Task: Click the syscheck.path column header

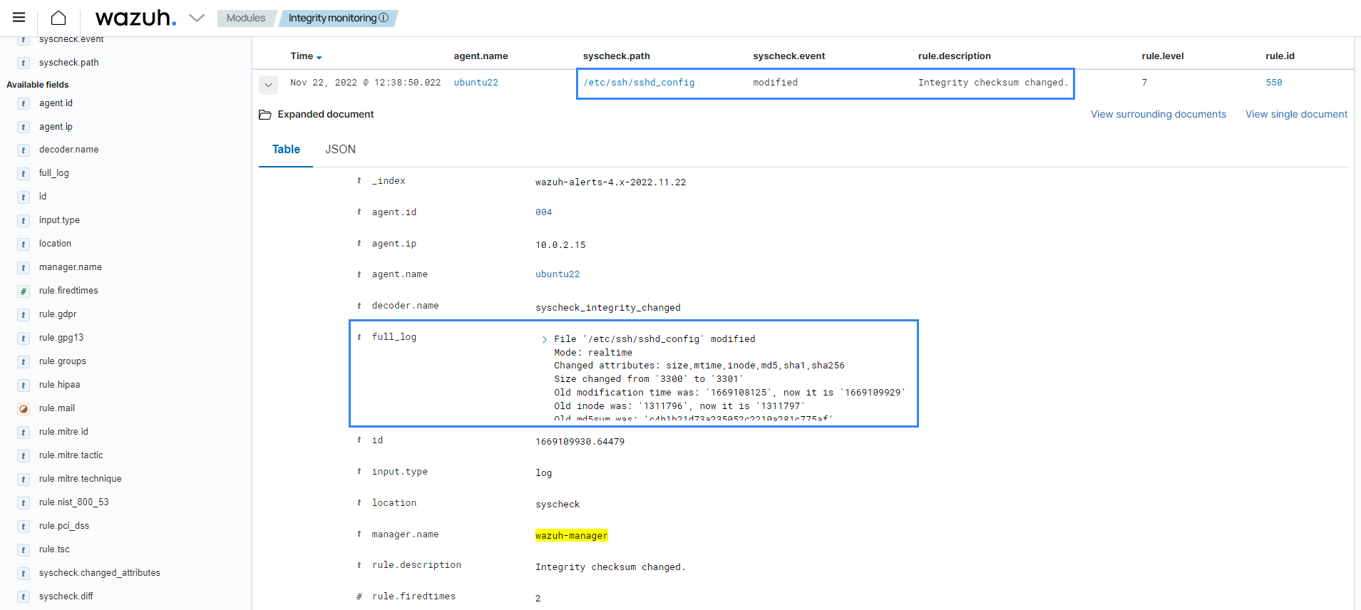Action: click(616, 56)
